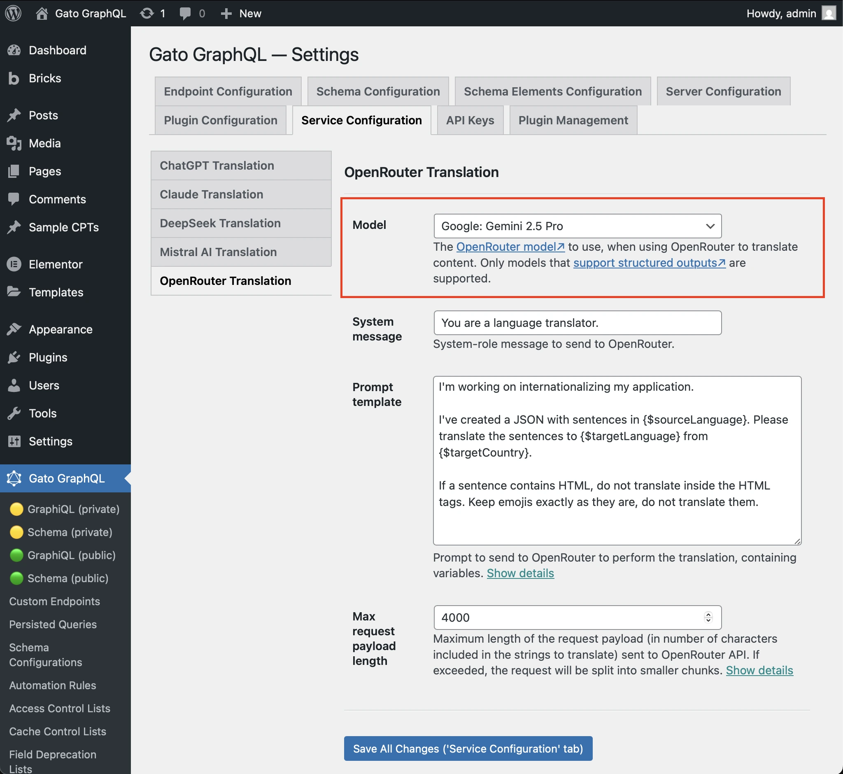This screenshot has width=843, height=774.
Task: Click the Gato GraphQL site name in admin bar
Action: pyautogui.click(x=90, y=14)
